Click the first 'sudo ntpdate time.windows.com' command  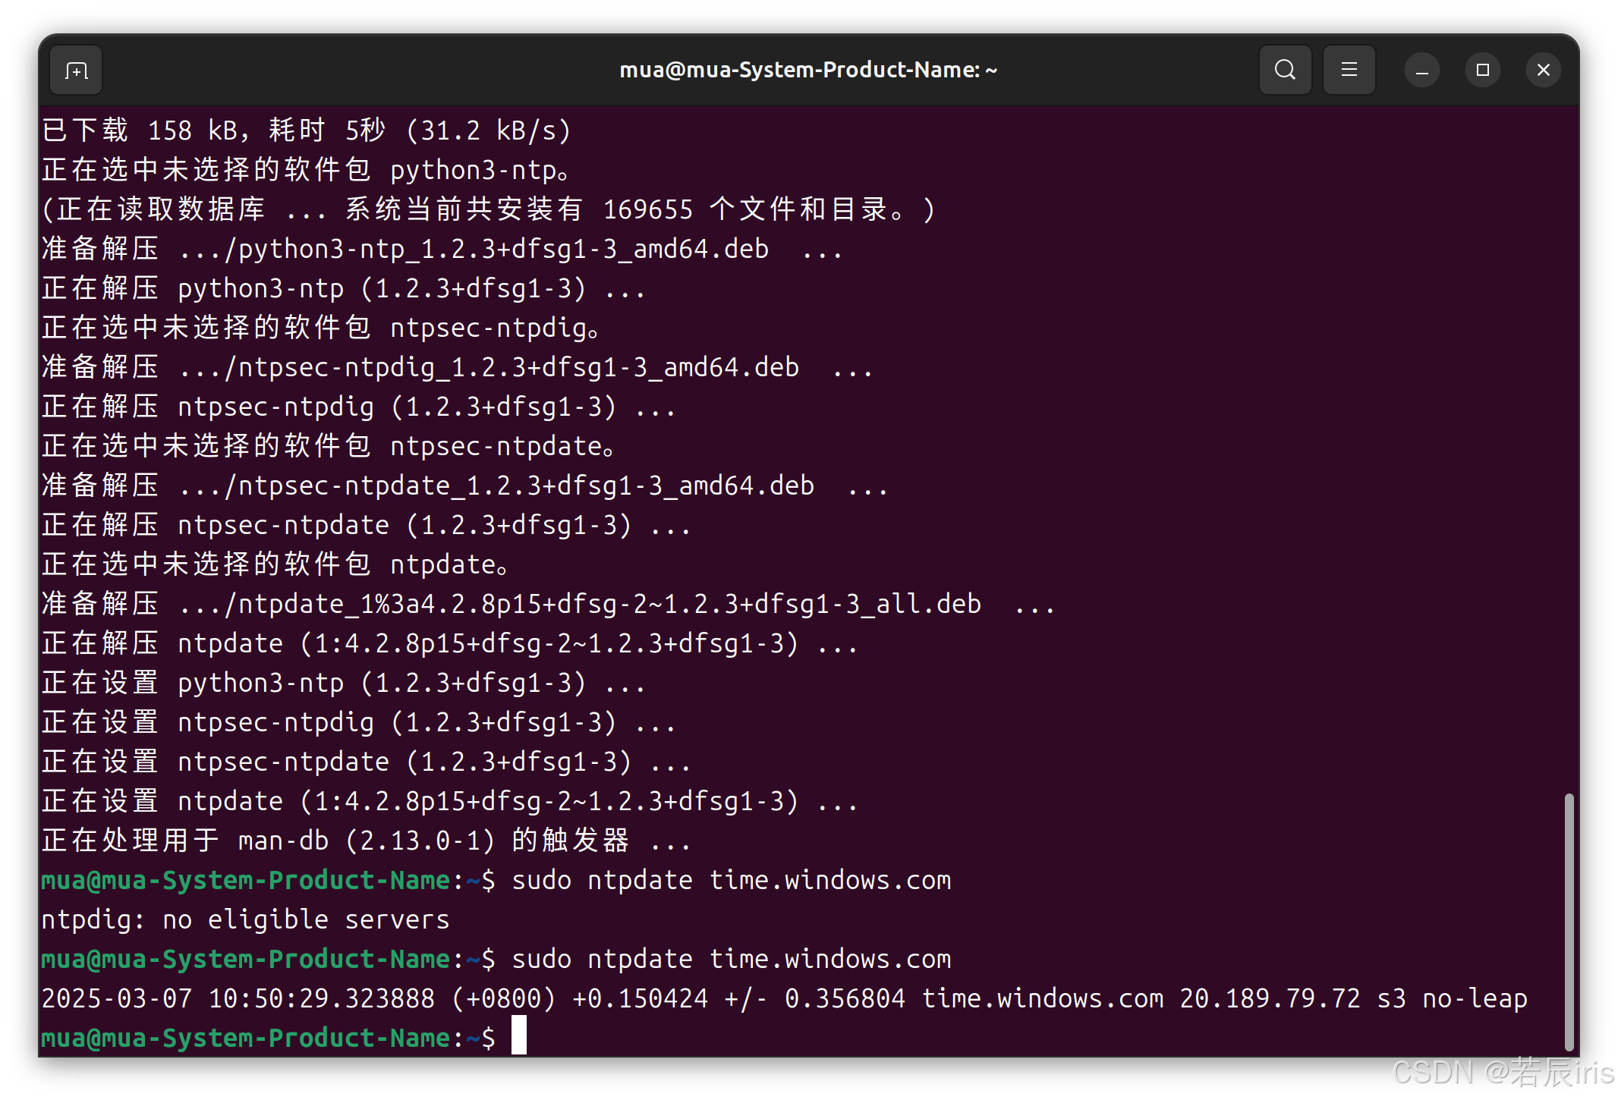(x=731, y=880)
